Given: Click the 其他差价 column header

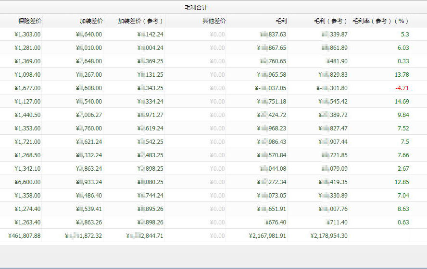Looking at the screenshot, I should [213, 21].
